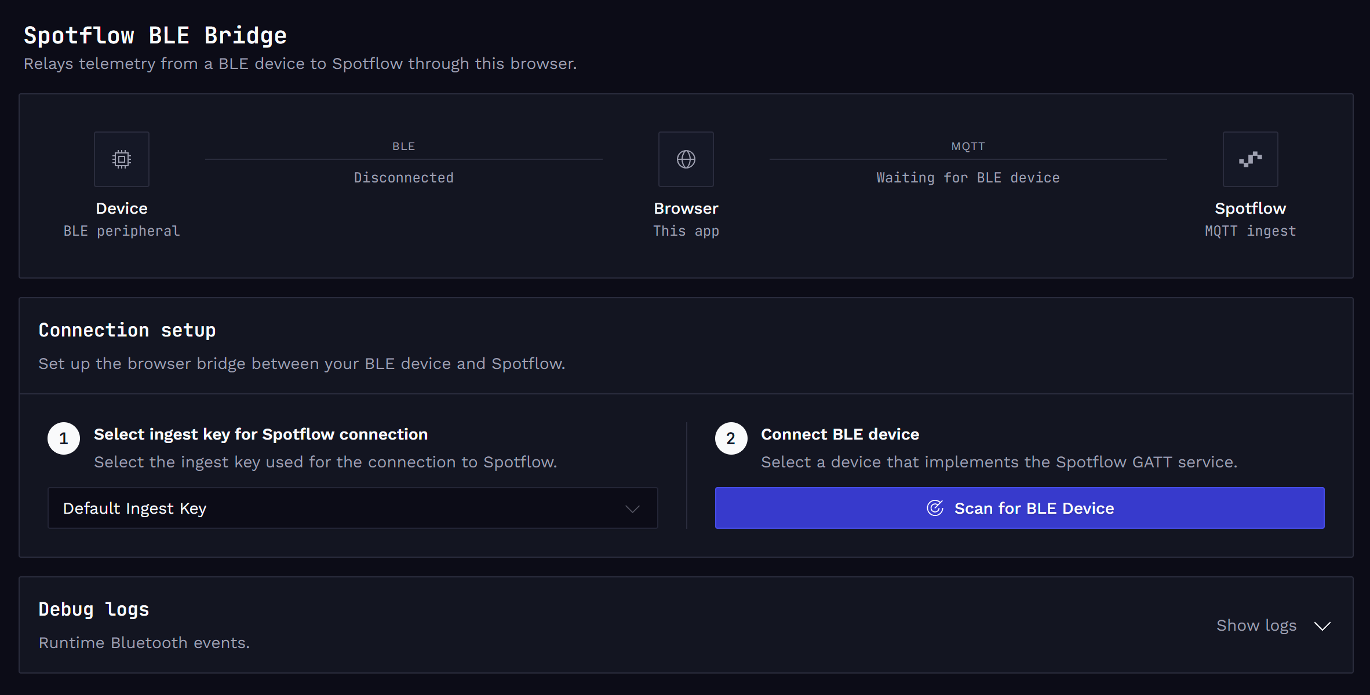
Task: Click 'Select ingest key for Spotflow connection' heading
Action: click(261, 434)
